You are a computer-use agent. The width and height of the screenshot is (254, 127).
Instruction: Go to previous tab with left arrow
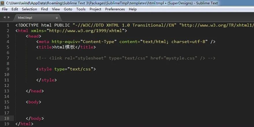[x=4, y=17]
